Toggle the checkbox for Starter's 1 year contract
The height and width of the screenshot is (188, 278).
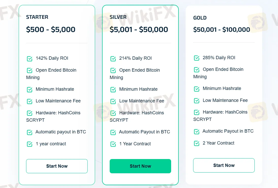[29, 144]
